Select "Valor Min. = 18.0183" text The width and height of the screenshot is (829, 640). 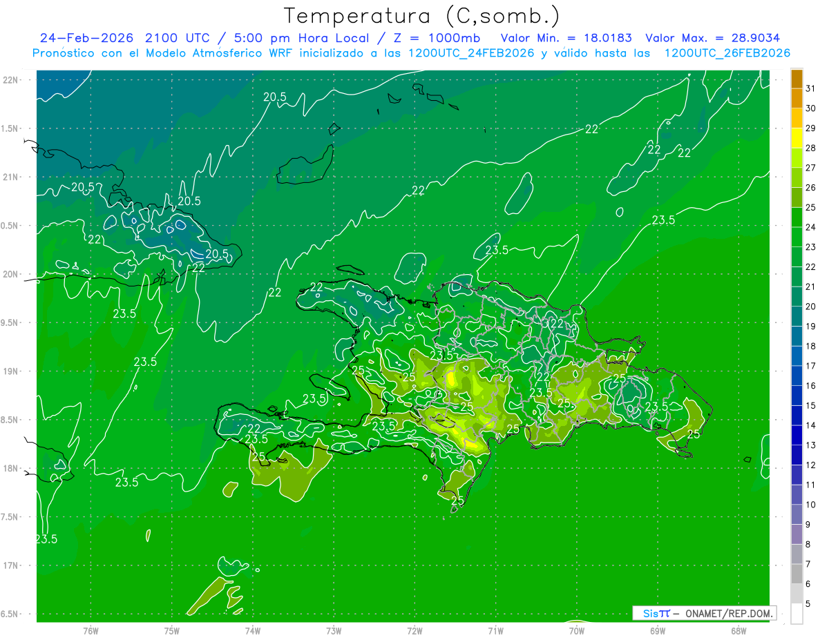tap(566, 38)
